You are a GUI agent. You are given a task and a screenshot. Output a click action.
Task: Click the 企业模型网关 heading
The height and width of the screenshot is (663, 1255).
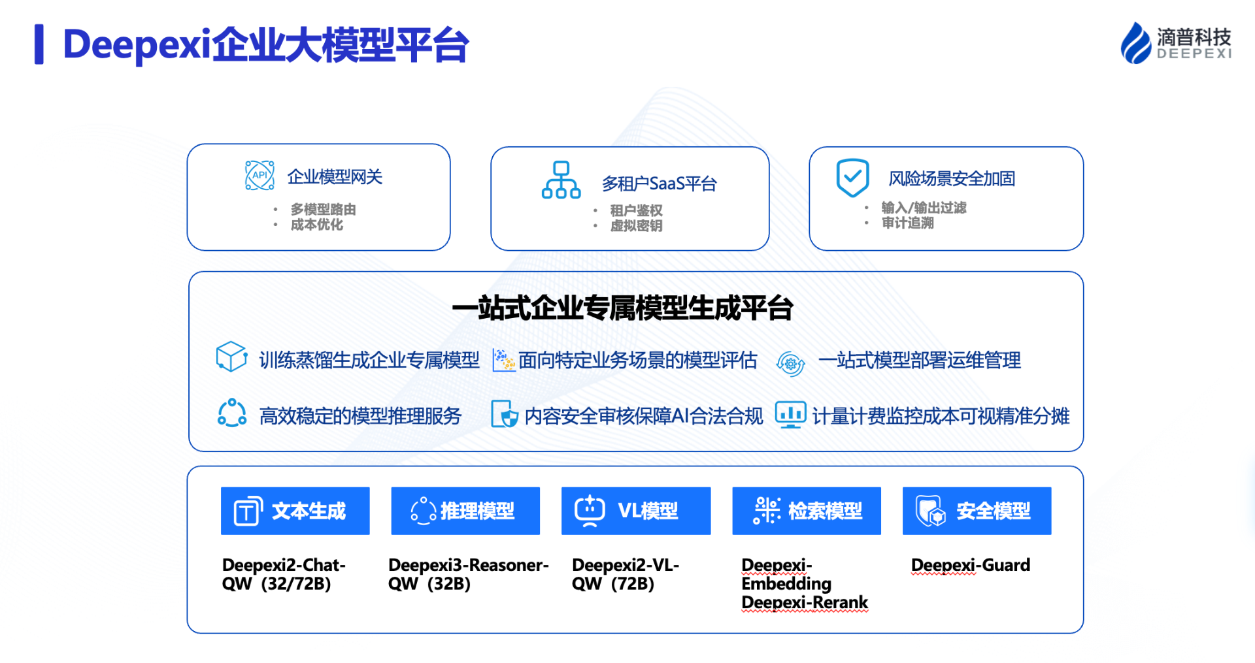coord(335,177)
